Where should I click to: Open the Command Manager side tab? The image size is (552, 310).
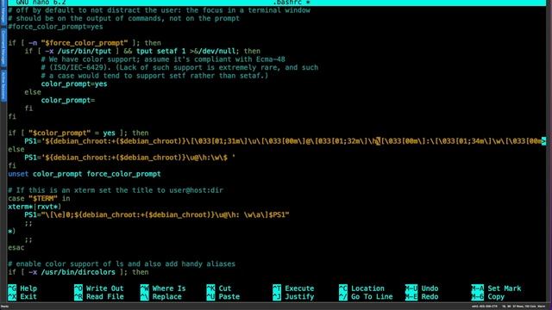click(3, 47)
